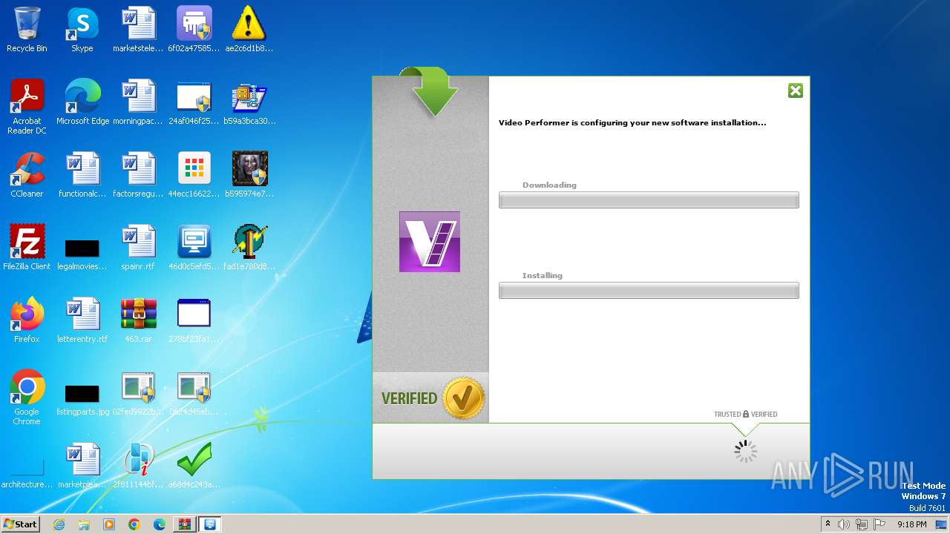Select the architecture desktop file
Screen dimensions: 950x534
coord(27,475)
